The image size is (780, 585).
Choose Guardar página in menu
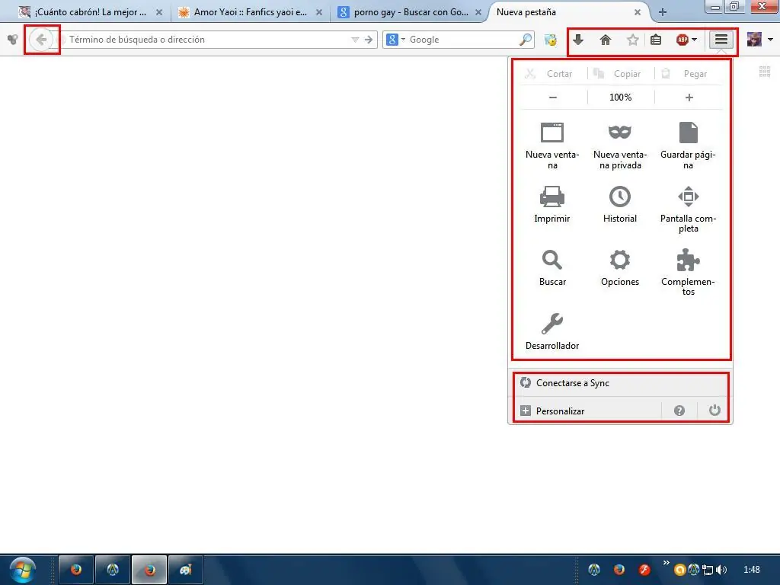point(688,145)
